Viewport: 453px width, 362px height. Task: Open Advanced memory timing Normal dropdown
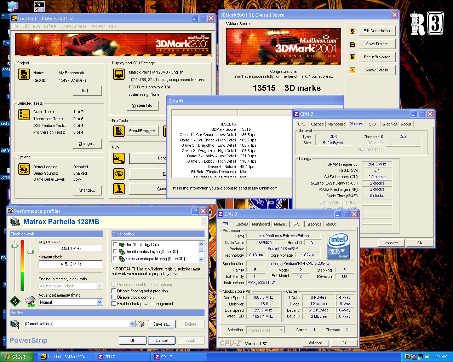(100, 302)
